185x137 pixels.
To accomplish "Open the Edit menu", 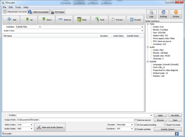I will coord(10,7).
